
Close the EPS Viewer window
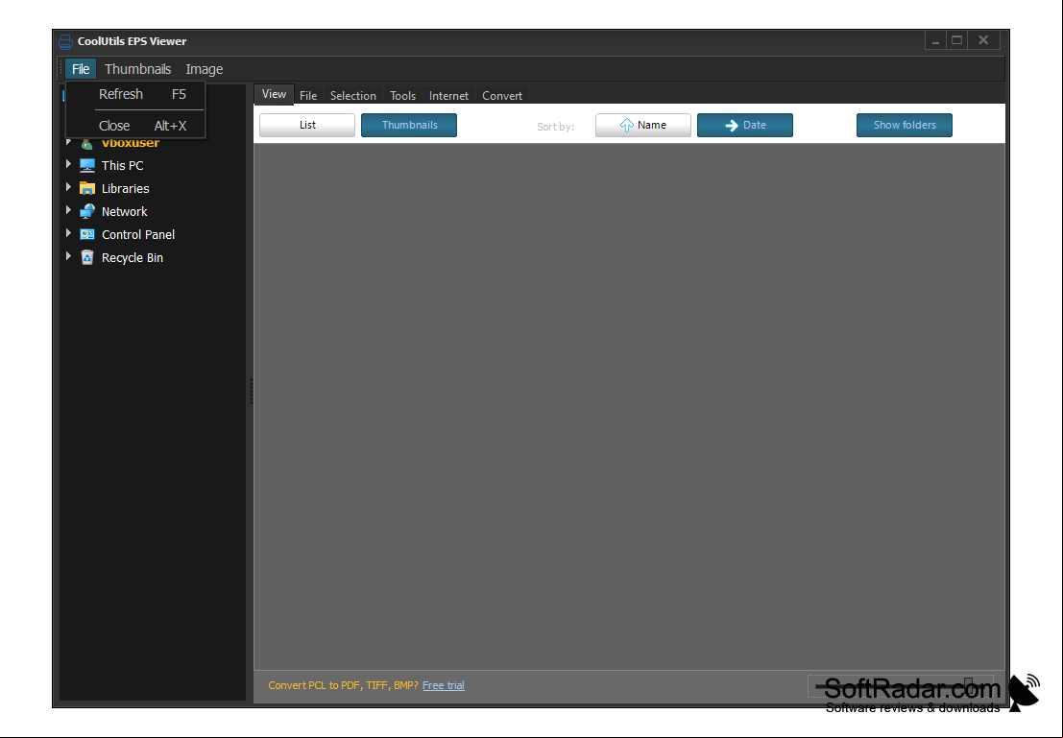pos(983,40)
